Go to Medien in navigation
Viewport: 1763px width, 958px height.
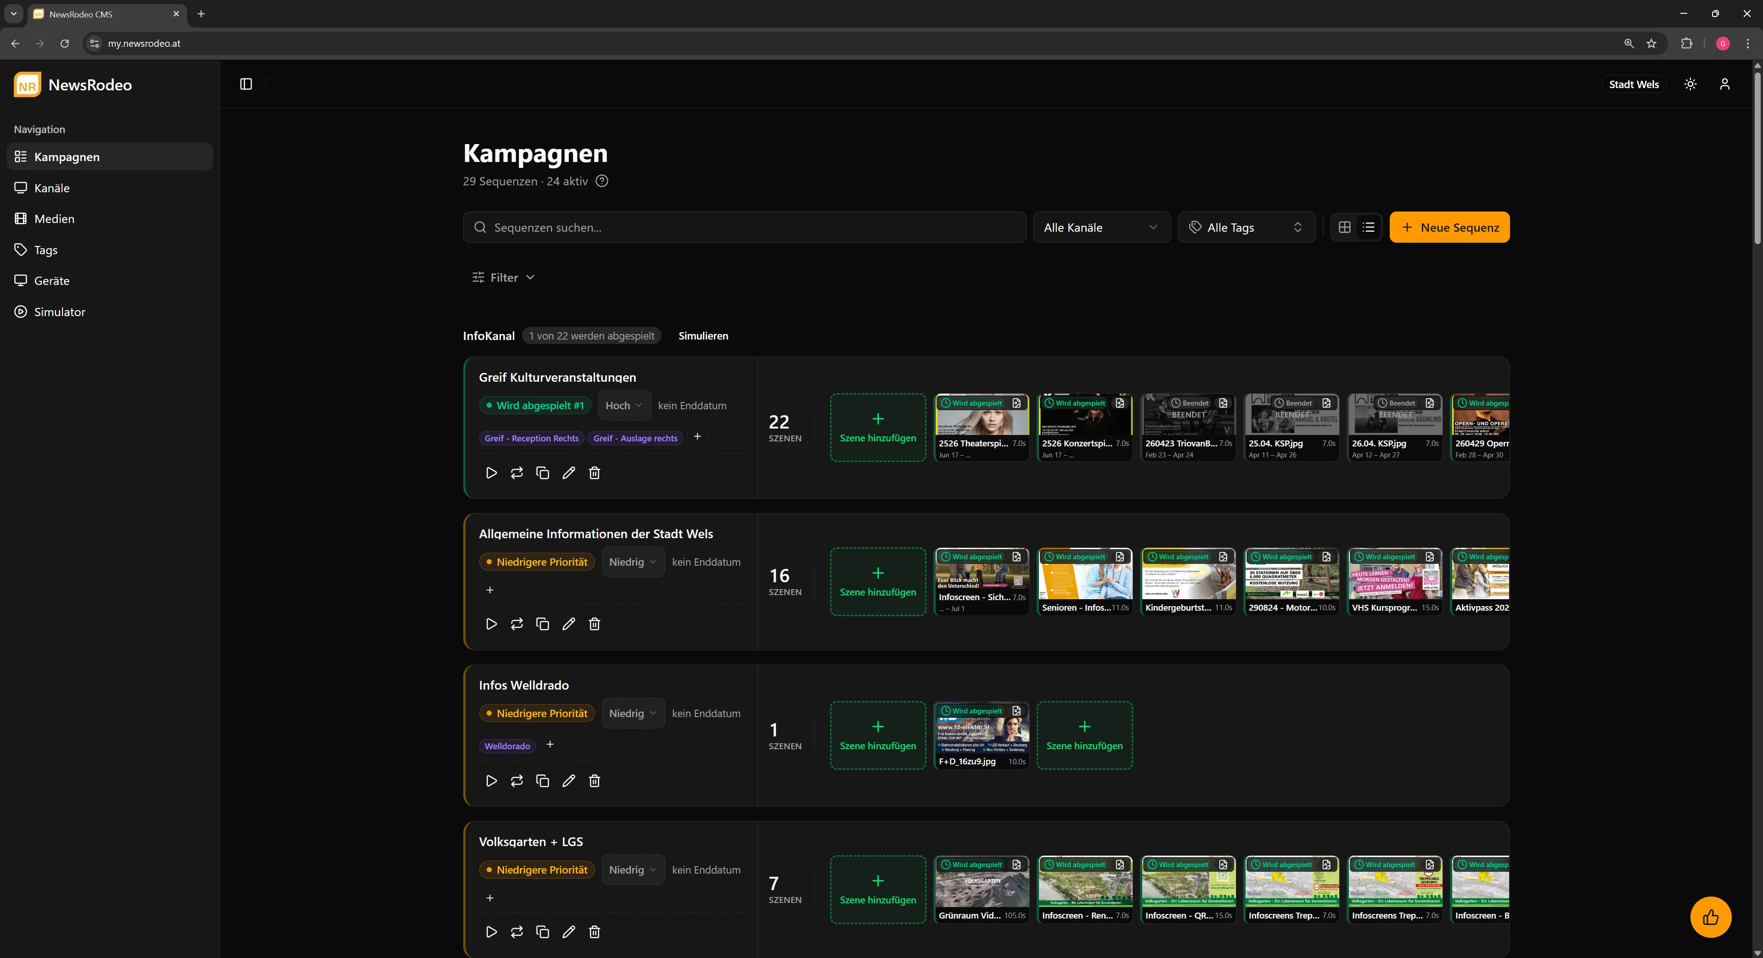click(54, 219)
